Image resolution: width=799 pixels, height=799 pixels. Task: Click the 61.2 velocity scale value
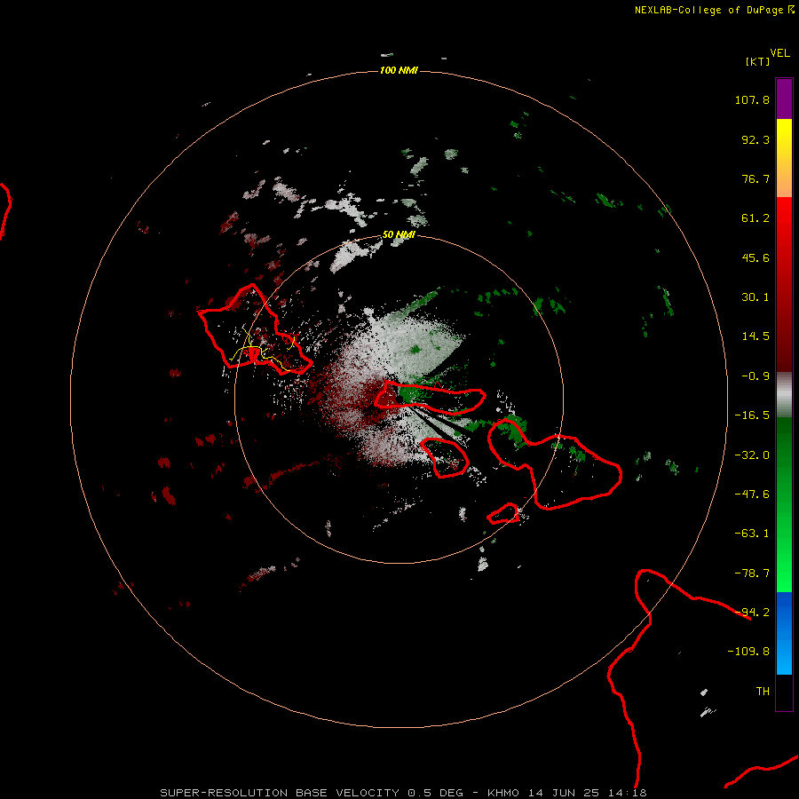pyautogui.click(x=755, y=218)
